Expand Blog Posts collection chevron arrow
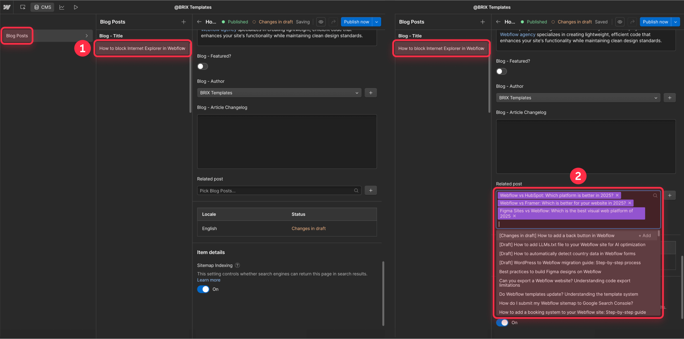The image size is (684, 339). coord(87,36)
